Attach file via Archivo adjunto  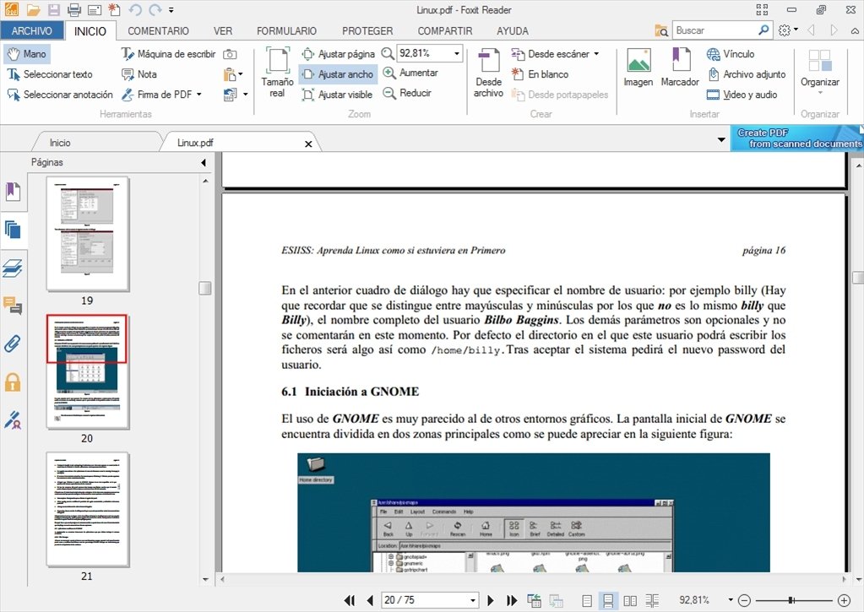coord(746,73)
